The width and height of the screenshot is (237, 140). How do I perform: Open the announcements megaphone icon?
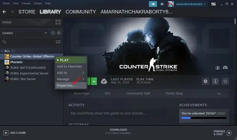(x=153, y=4)
